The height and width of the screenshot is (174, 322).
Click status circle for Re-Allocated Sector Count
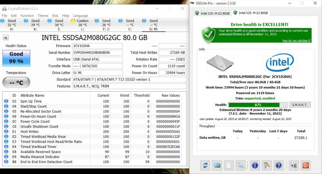pos(6,111)
